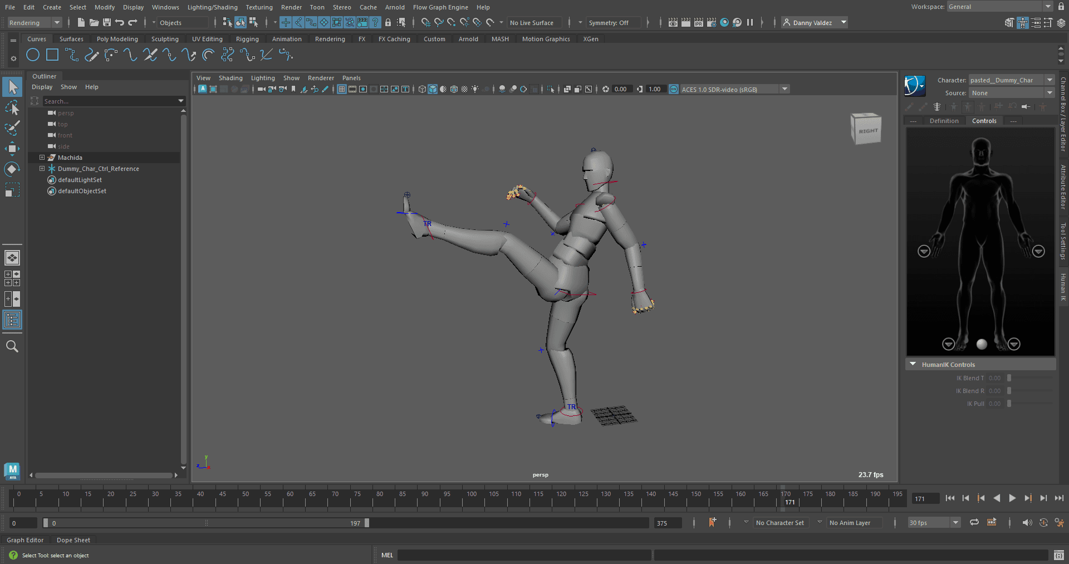This screenshot has height=564, width=1069.
Task: Play the animation forwards
Action: pos(1012,498)
